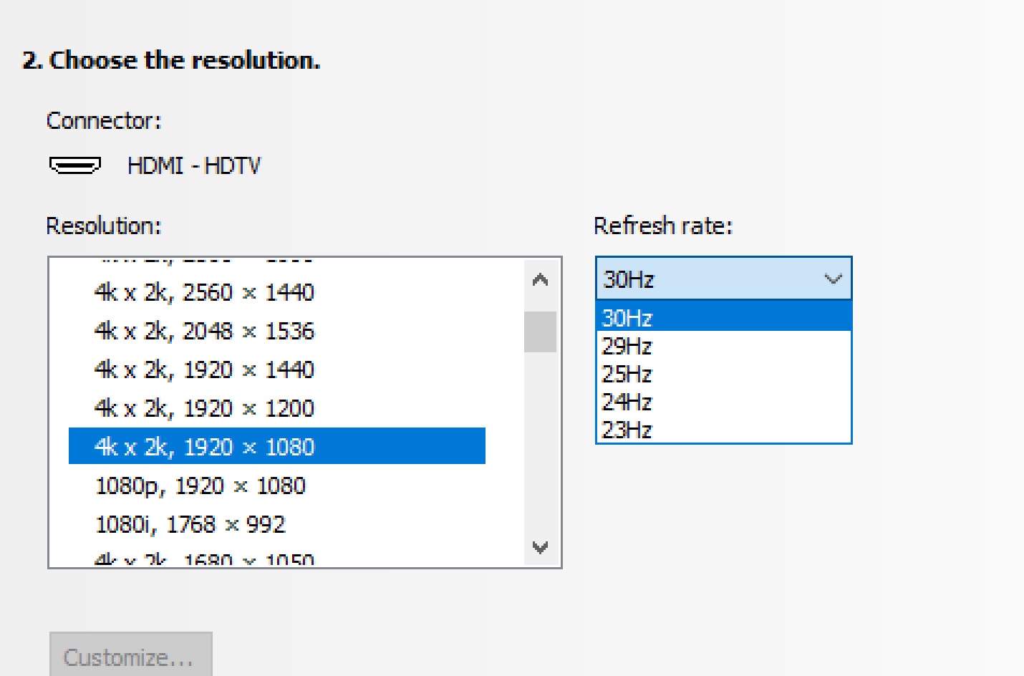Choose 4k x 2k, 2048 × 1536 resolution
Screen dimensions: 1024x676
click(204, 331)
